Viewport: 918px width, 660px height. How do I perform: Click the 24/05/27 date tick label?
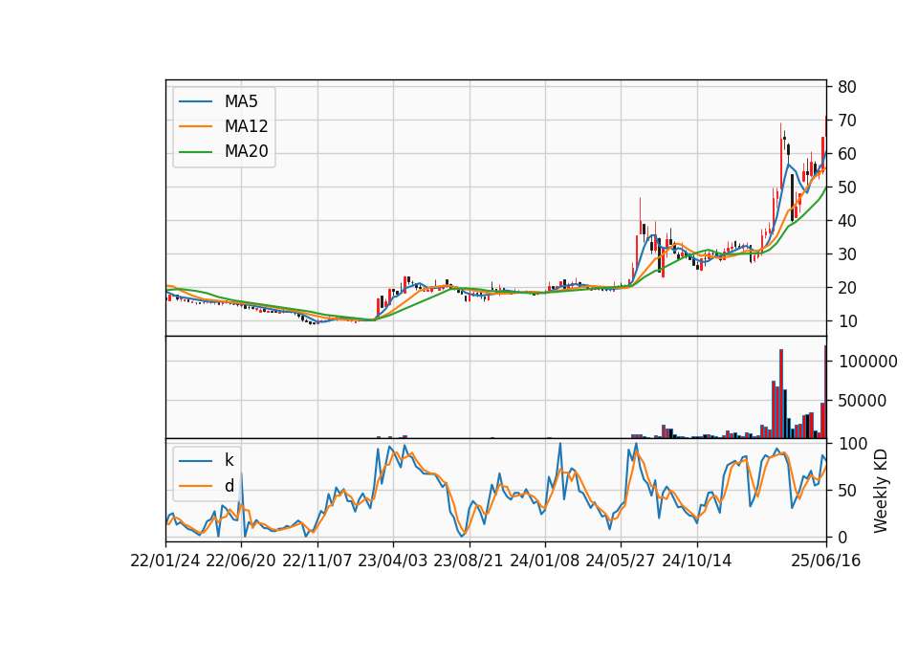click(x=620, y=561)
